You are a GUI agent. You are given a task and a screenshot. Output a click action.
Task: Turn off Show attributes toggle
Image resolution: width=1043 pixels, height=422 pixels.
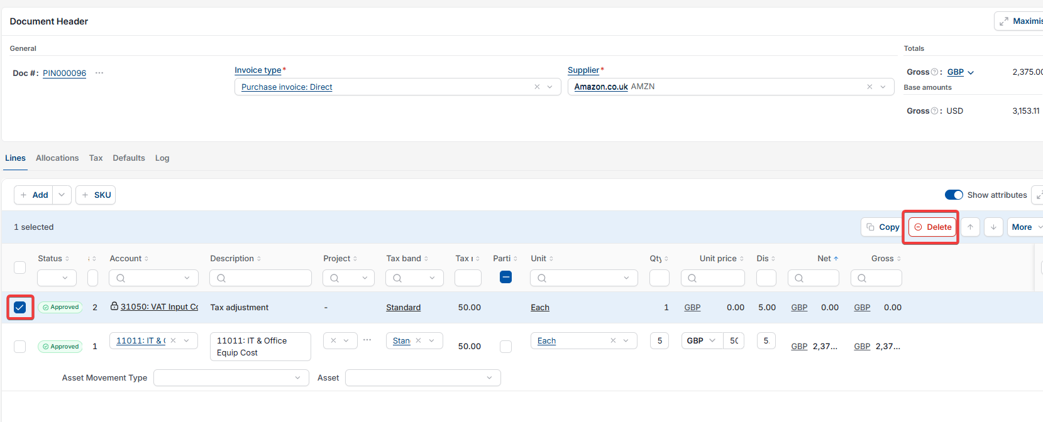(x=954, y=195)
